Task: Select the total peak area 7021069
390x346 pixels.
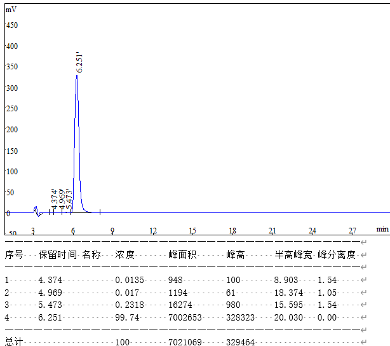Action: pyautogui.click(x=185, y=342)
